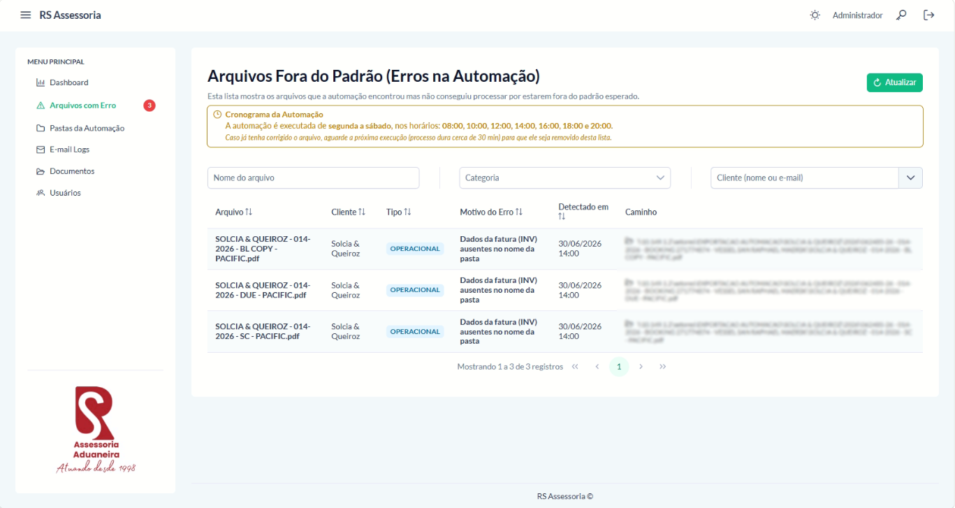Click the warning triangle icon in sidebar

[41, 106]
